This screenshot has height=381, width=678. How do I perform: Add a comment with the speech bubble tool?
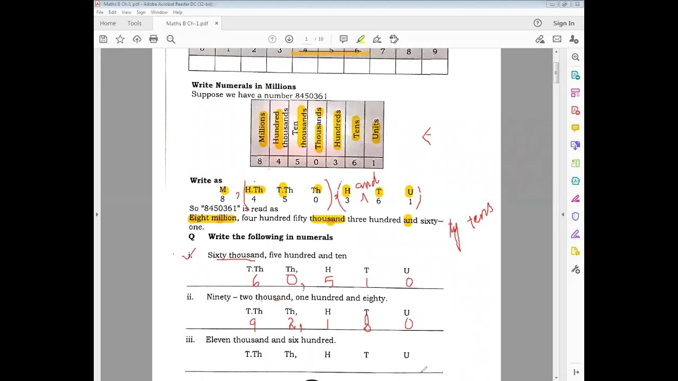point(343,39)
